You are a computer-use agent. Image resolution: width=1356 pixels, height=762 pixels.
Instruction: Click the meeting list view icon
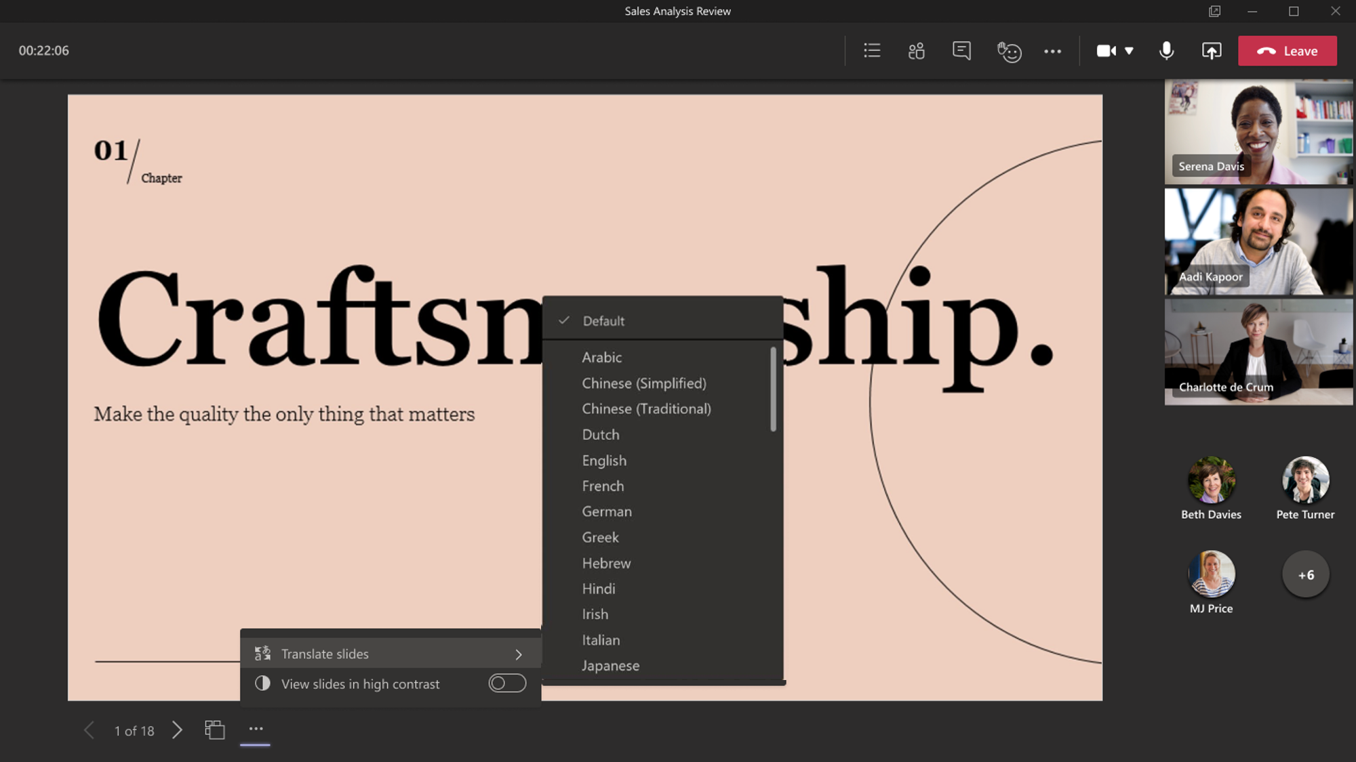pyautogui.click(x=871, y=50)
